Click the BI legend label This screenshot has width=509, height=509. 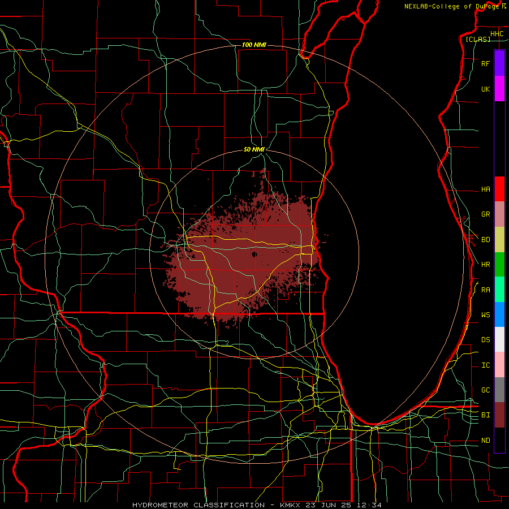point(485,415)
